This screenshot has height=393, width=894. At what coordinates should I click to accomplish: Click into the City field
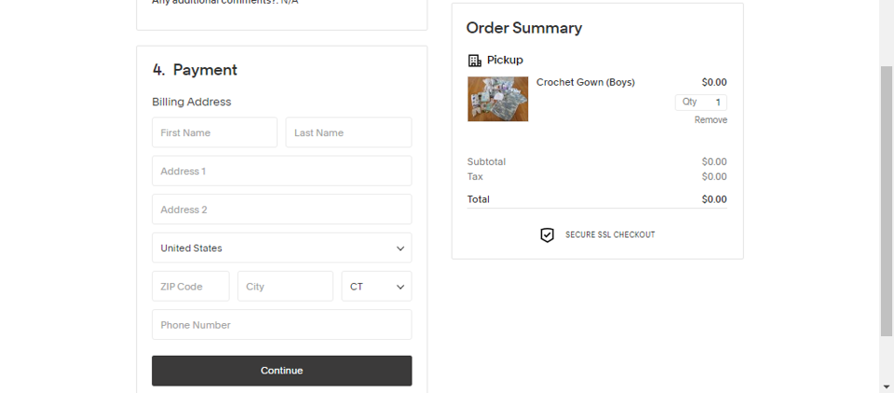tap(285, 286)
